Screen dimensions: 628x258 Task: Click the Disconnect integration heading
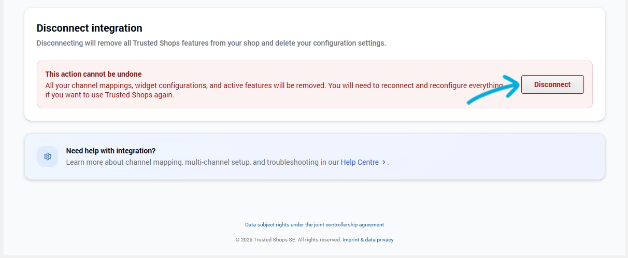(x=89, y=28)
